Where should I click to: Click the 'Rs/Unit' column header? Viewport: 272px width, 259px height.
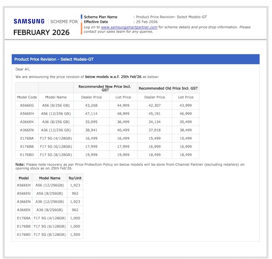tap(75, 178)
